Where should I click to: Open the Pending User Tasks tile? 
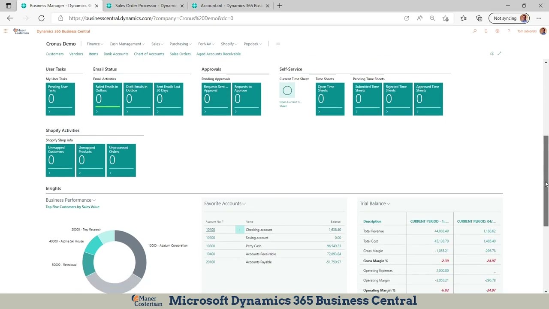[x=60, y=99]
